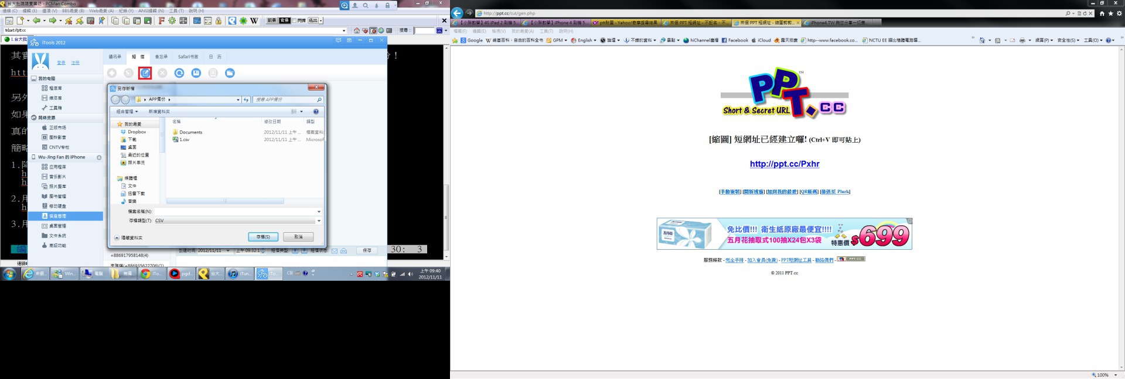Click the Cancel button in save dialog

click(298, 237)
